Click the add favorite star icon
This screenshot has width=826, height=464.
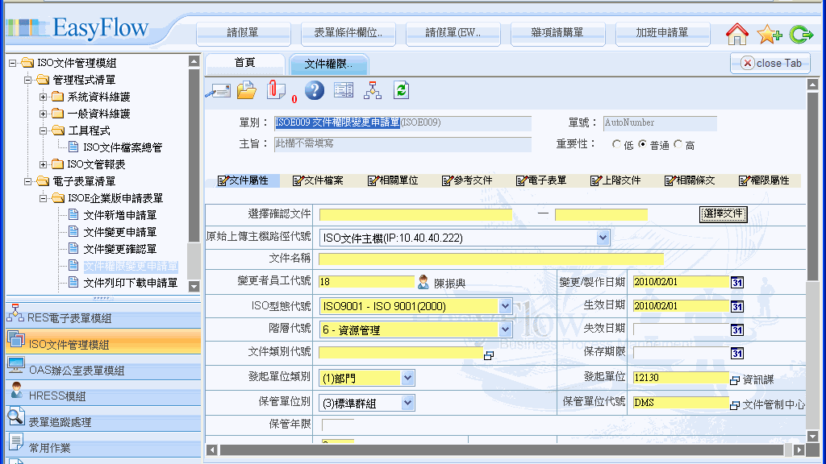(x=769, y=34)
